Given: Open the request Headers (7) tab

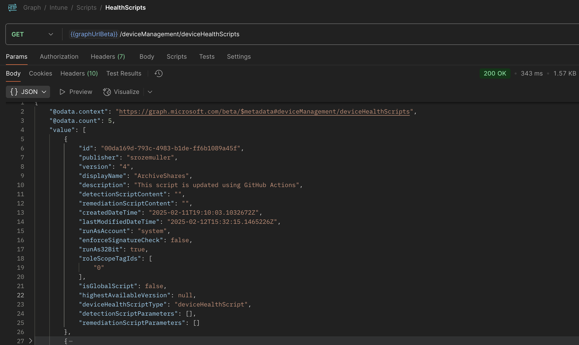Looking at the screenshot, I should tap(108, 57).
